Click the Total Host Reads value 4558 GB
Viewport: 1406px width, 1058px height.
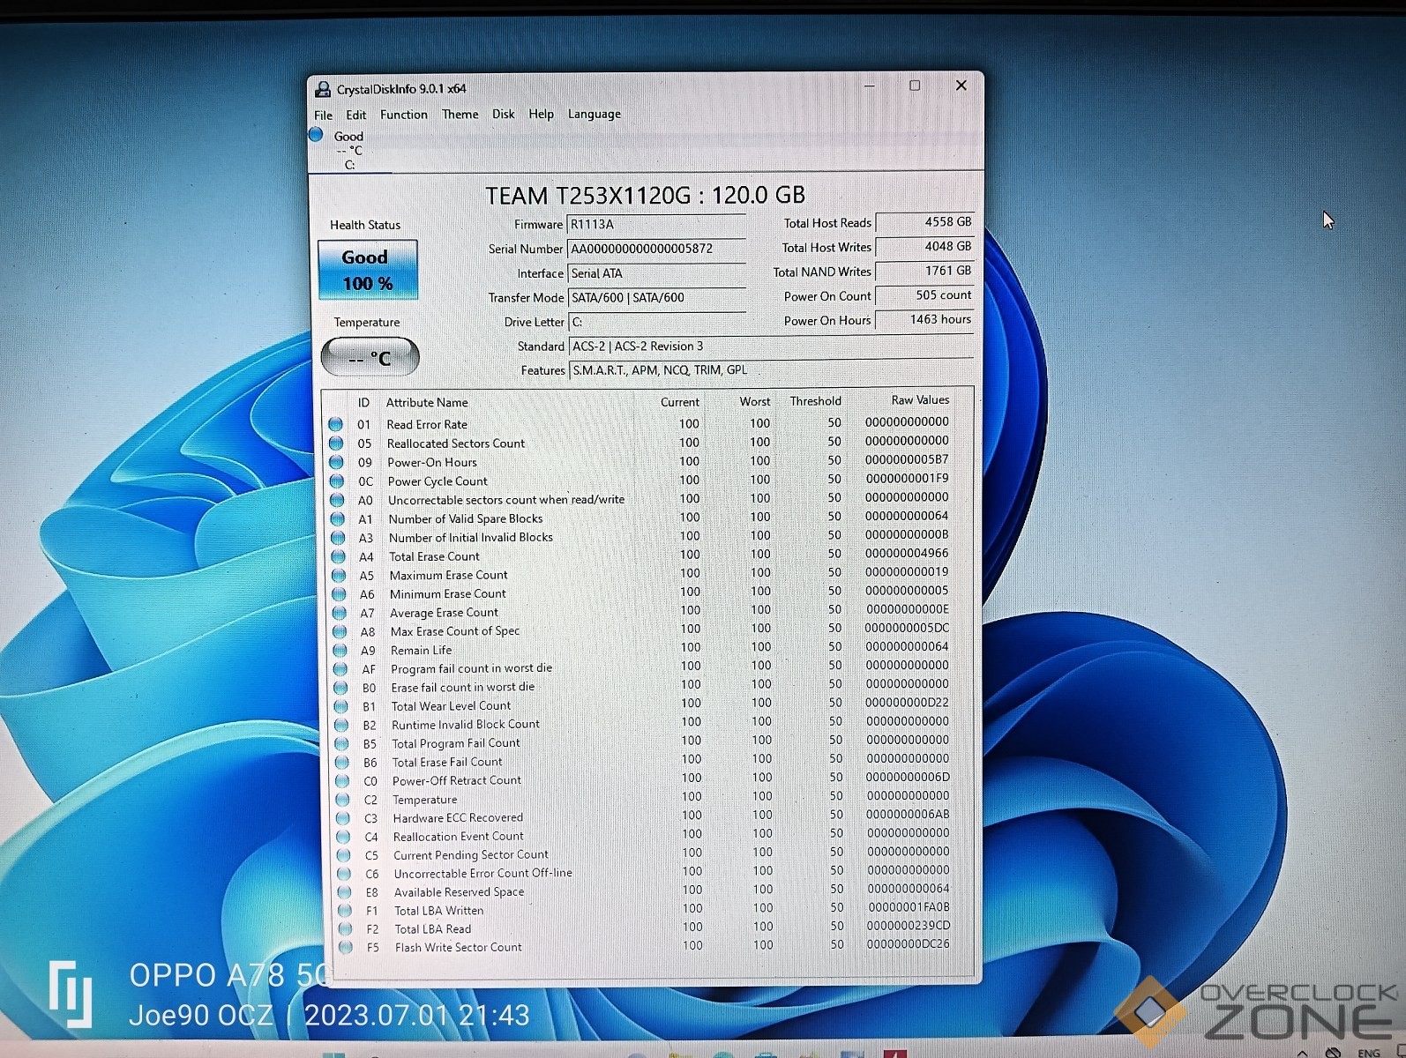[x=925, y=222]
